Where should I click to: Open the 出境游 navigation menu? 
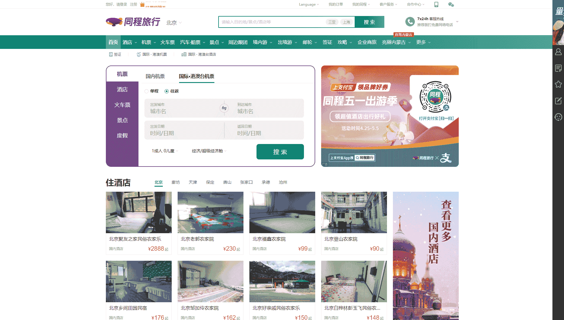pyautogui.click(x=287, y=42)
